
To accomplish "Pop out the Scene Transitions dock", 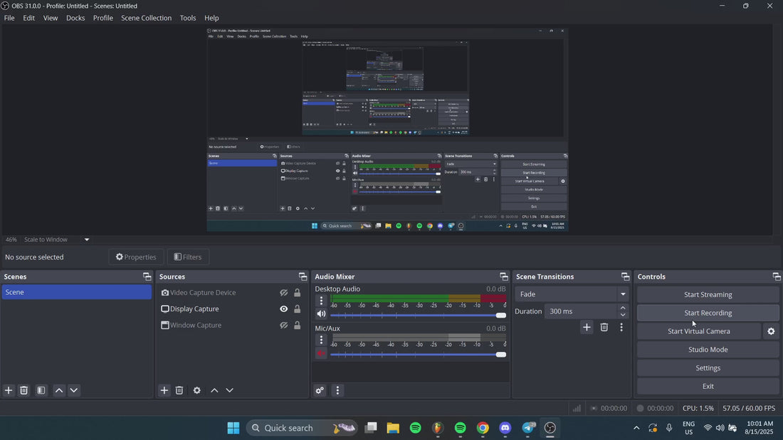I will pos(625,277).
